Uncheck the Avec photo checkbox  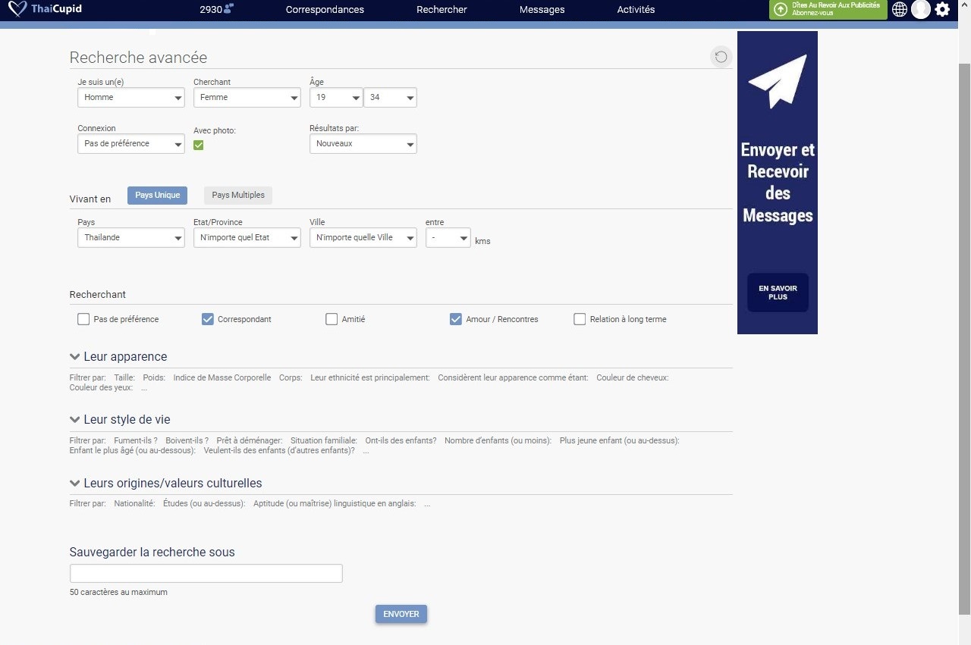click(199, 146)
